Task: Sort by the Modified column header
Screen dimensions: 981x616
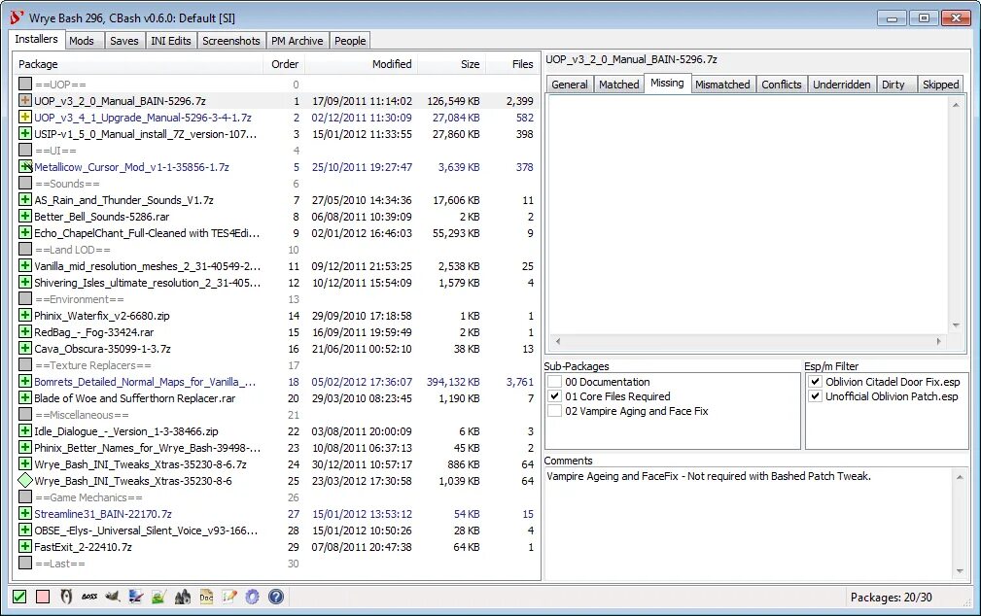Action: click(362, 64)
